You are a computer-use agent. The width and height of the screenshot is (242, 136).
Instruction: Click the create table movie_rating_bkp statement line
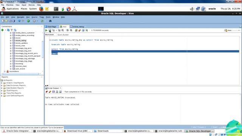(82, 40)
